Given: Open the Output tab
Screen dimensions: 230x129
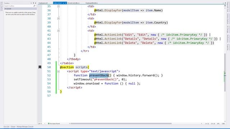Looking at the screenshot, I should pyautogui.click(x=13, y=126).
